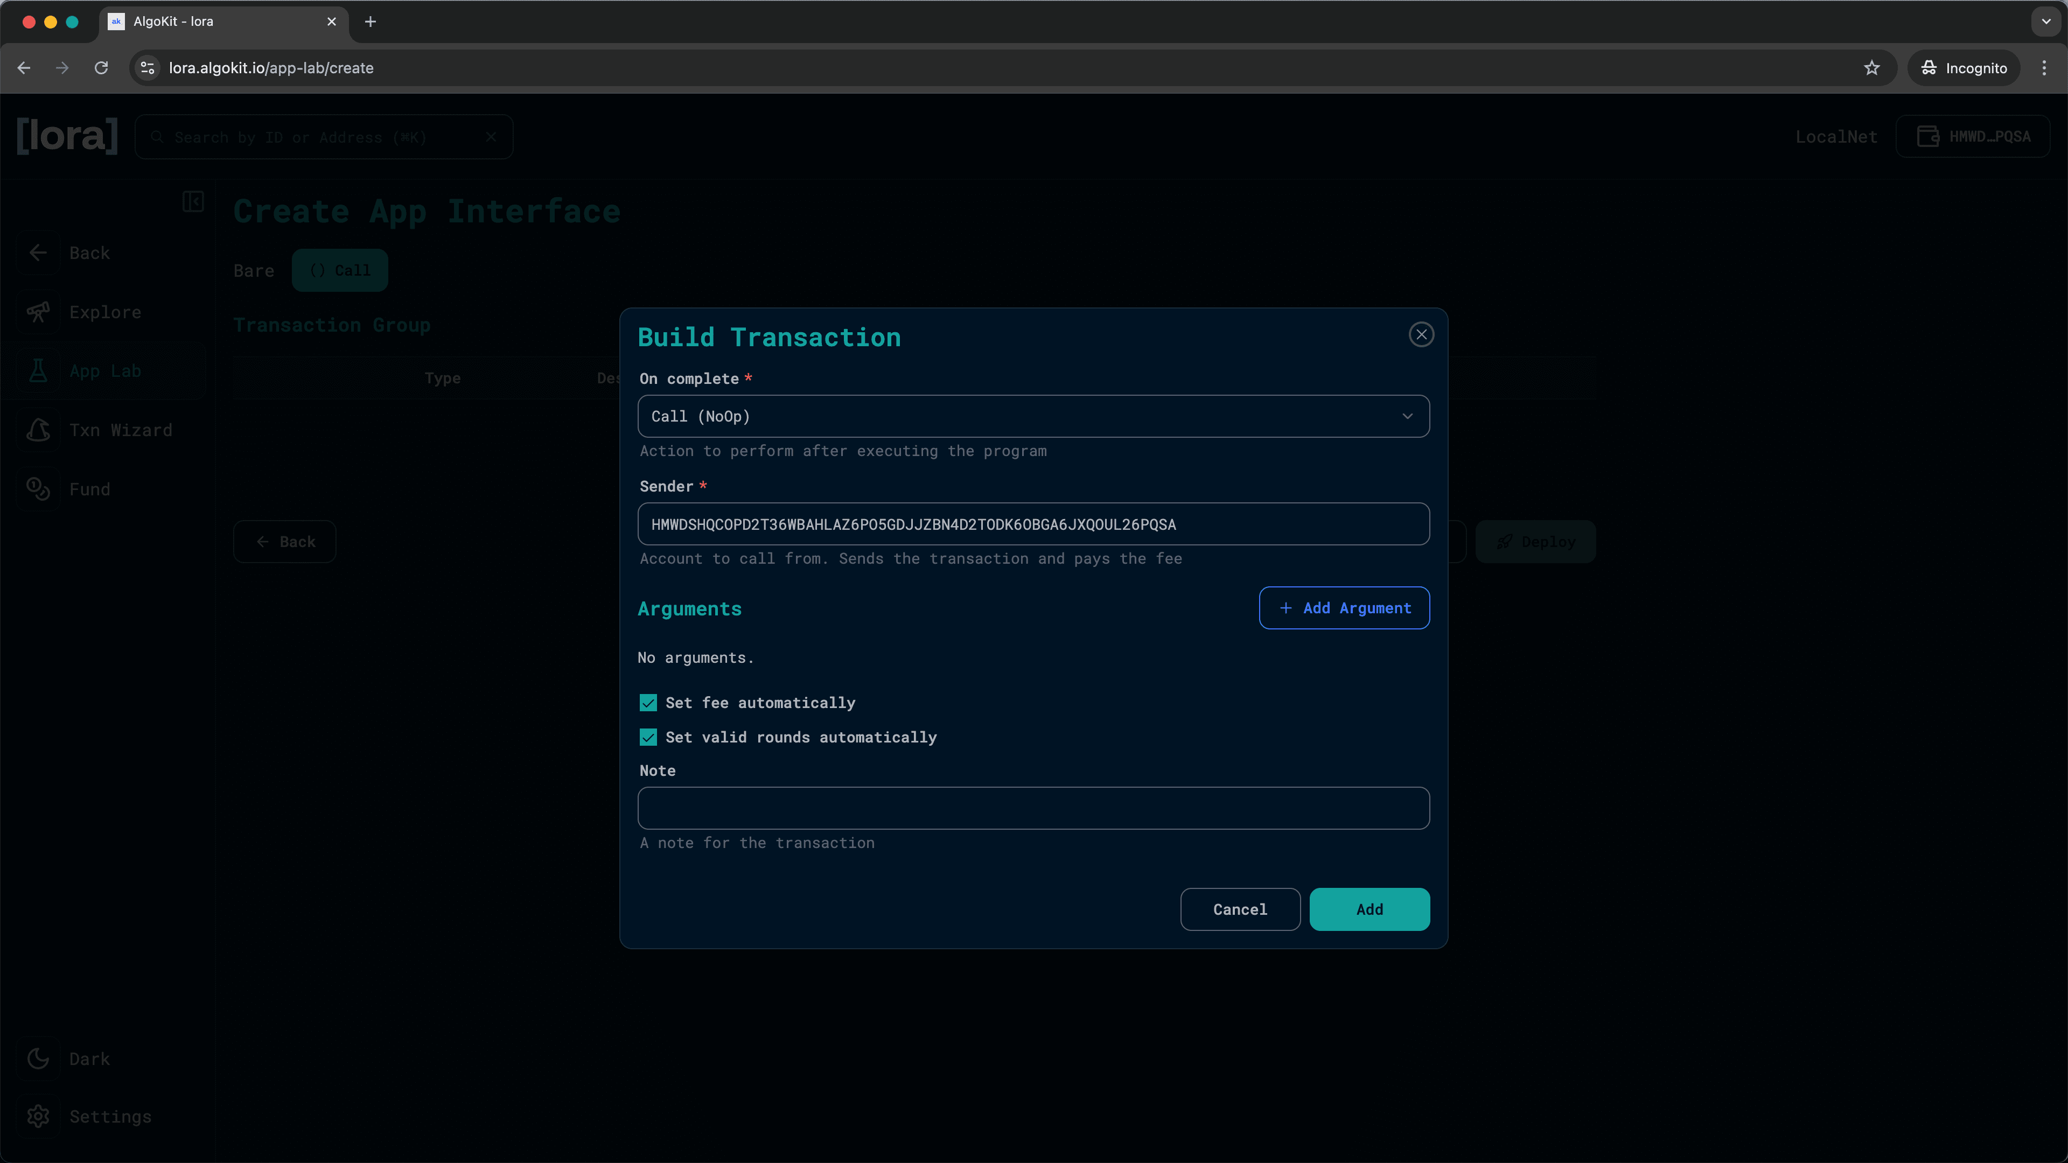Disable Set fee automatically
This screenshot has width=2068, height=1163.
click(648, 702)
